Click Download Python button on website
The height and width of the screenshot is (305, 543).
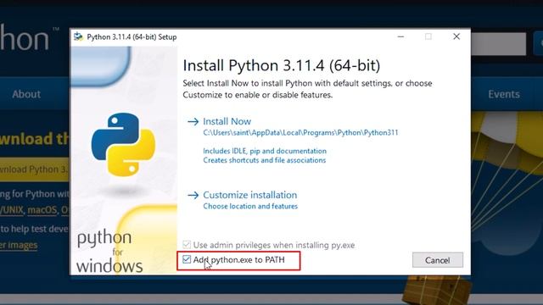point(35,169)
